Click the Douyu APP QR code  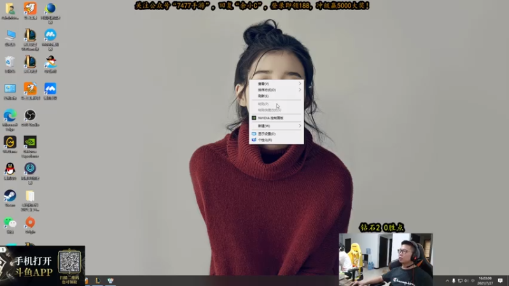point(69,262)
